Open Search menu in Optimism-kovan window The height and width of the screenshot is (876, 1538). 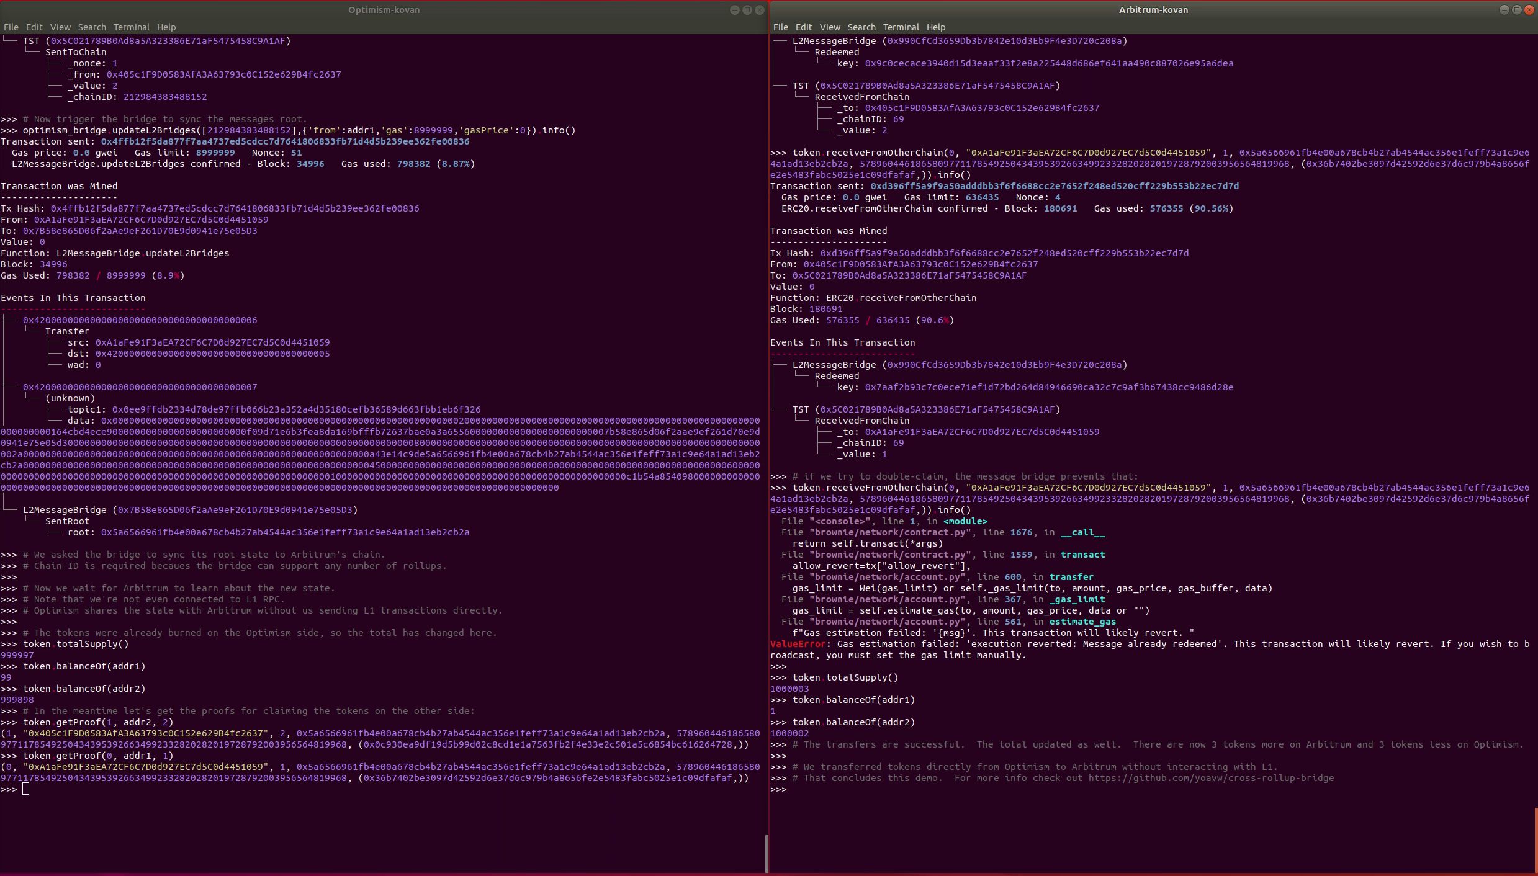point(92,27)
